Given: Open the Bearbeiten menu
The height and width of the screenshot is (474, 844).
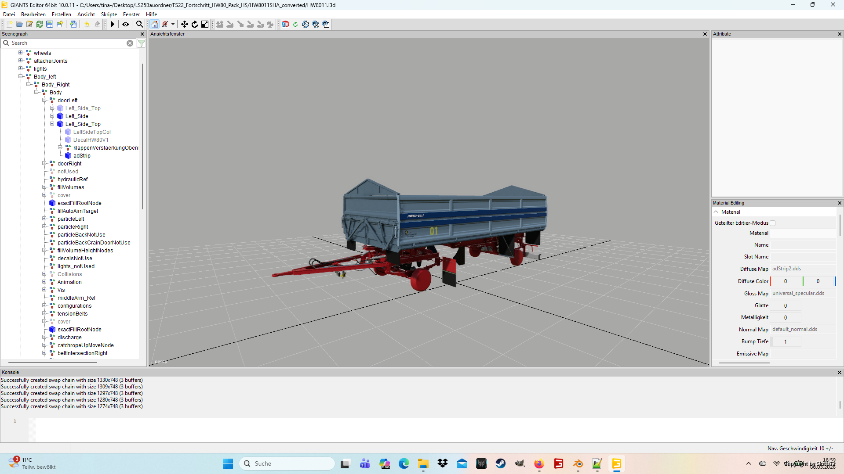Looking at the screenshot, I should [33, 14].
